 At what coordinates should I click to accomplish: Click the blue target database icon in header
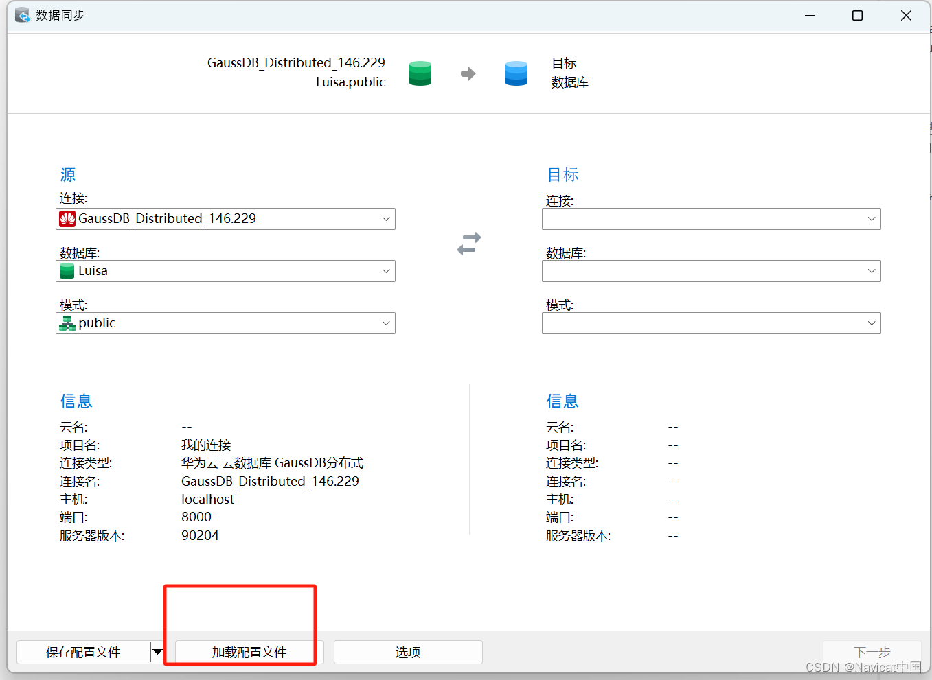[516, 73]
